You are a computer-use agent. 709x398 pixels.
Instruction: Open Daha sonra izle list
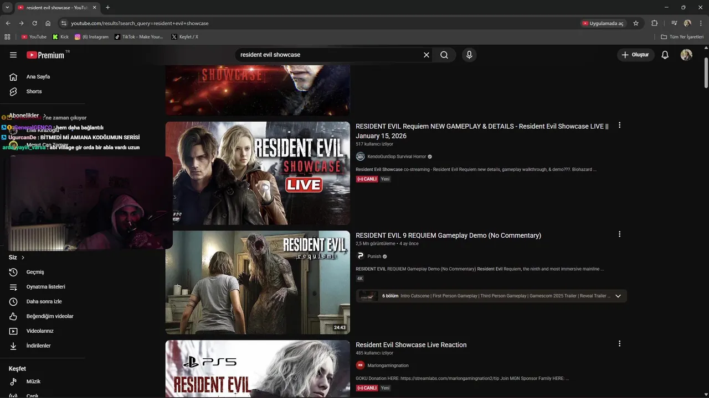pyautogui.click(x=44, y=301)
